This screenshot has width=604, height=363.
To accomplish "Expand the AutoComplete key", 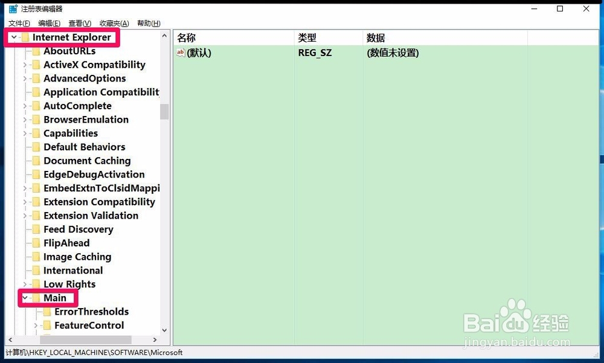I will [25, 106].
